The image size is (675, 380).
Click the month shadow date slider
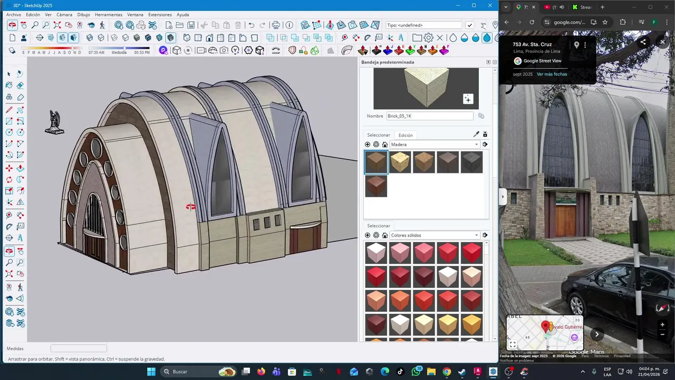coord(51,48)
